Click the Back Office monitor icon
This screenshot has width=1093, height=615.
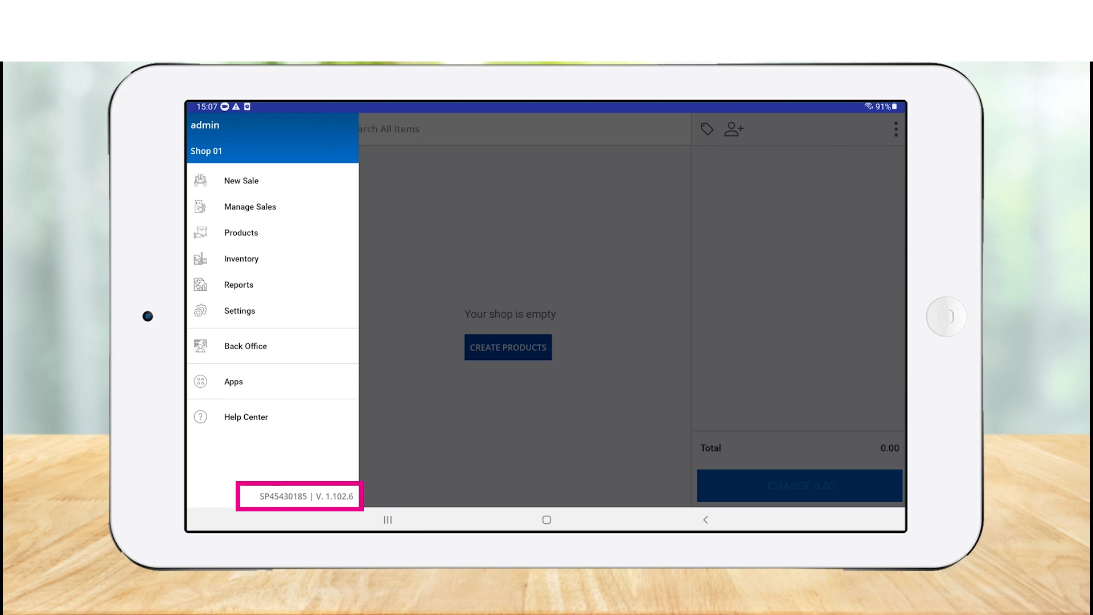pyautogui.click(x=200, y=346)
